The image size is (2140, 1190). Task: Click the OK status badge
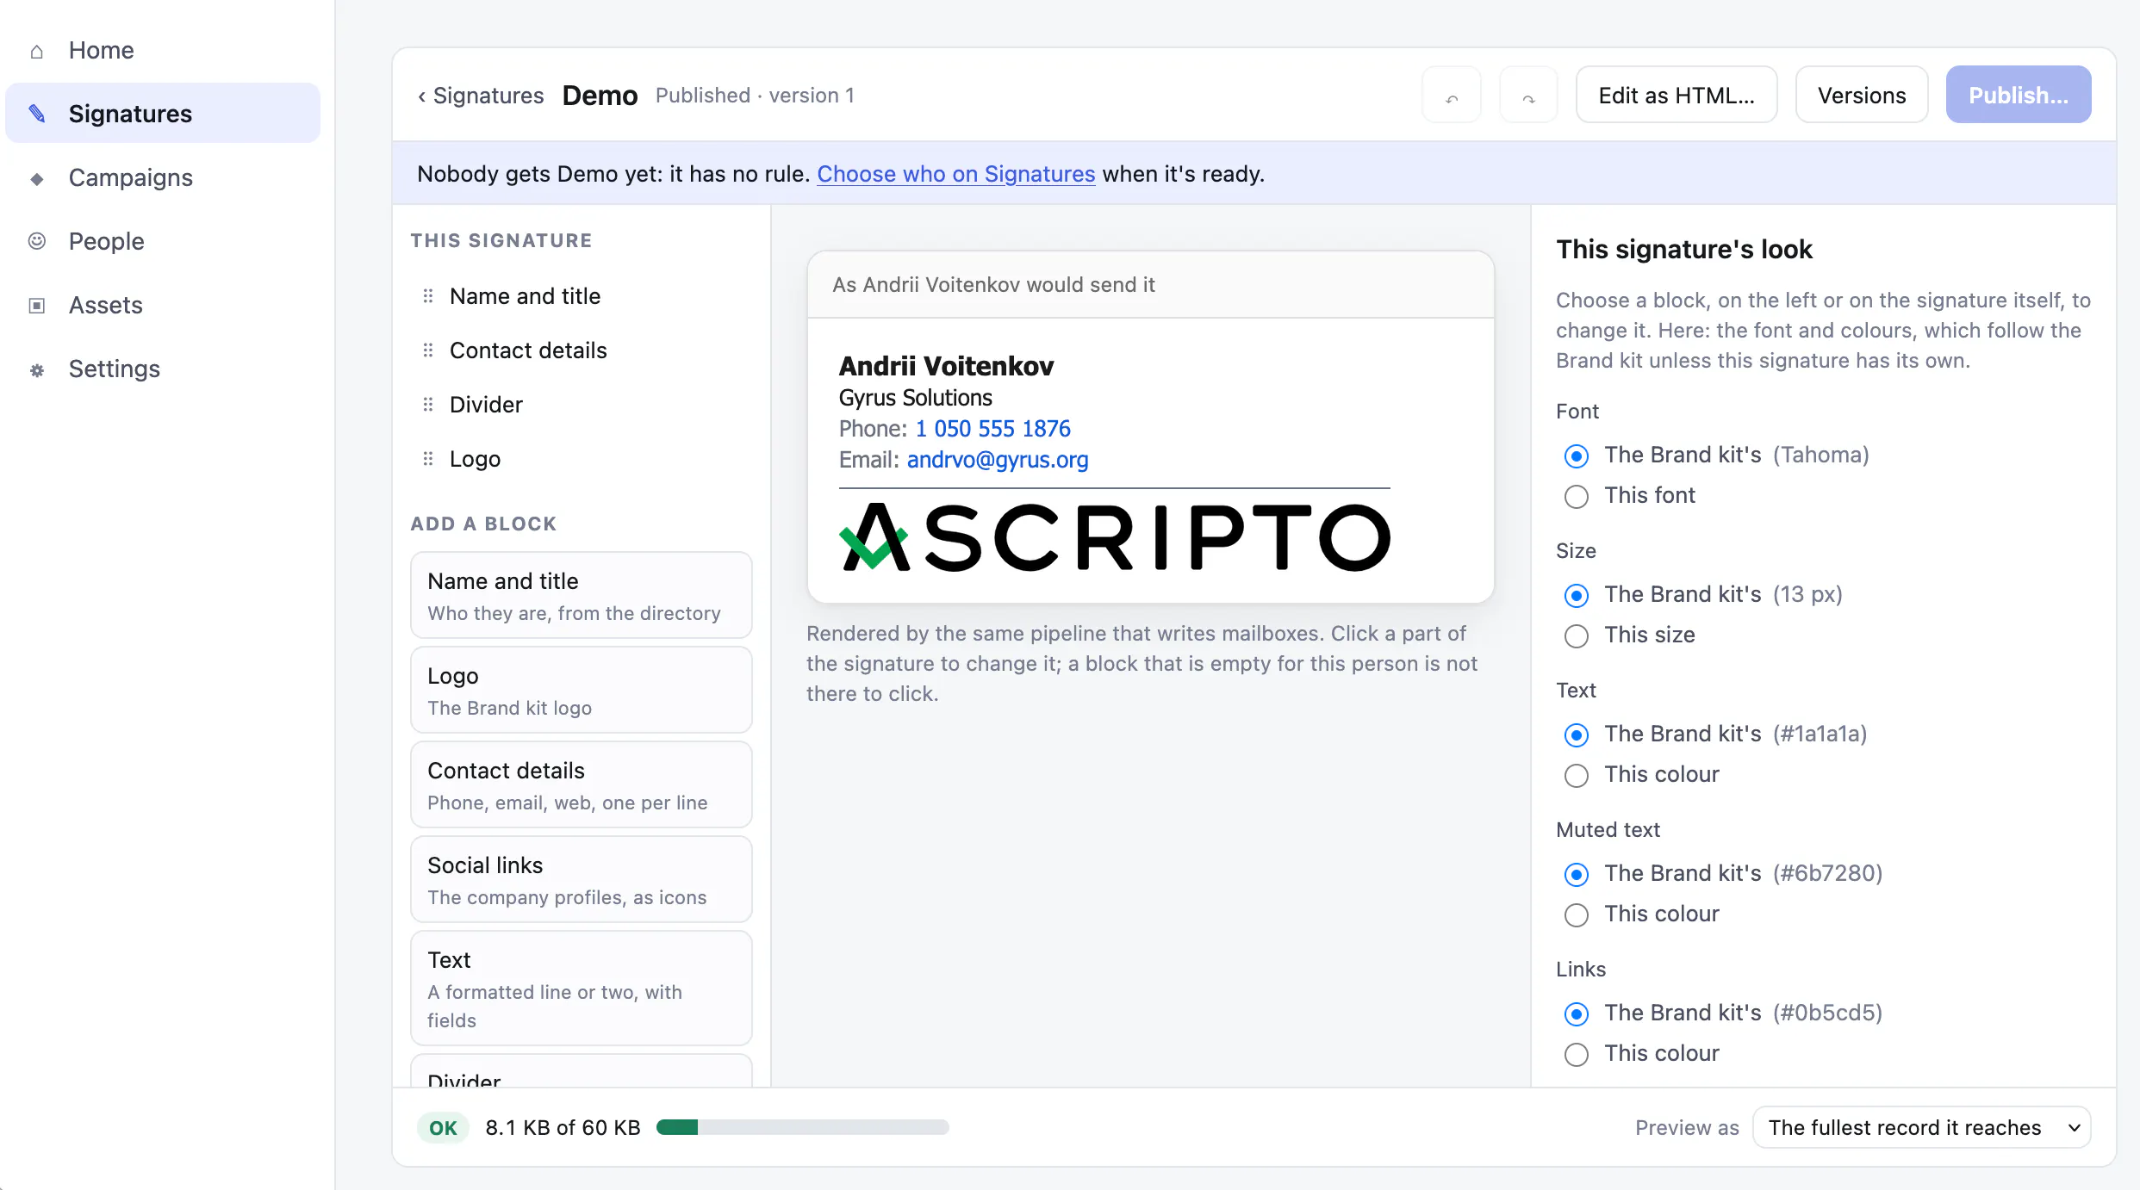tap(443, 1128)
